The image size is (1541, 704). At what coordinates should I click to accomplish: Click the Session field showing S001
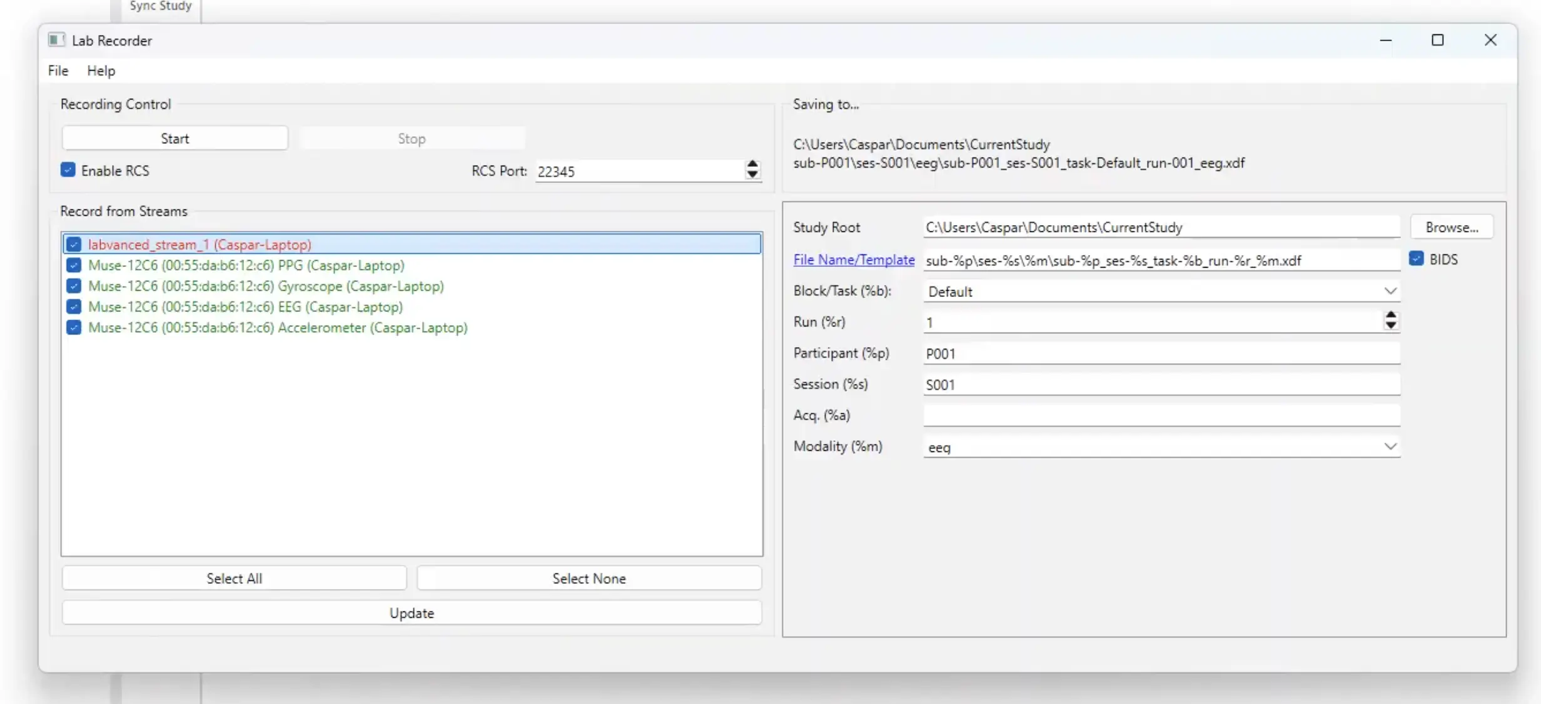click(x=1161, y=385)
